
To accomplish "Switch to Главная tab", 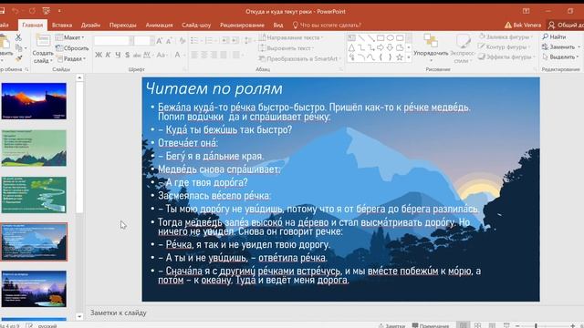I will tap(33, 25).
